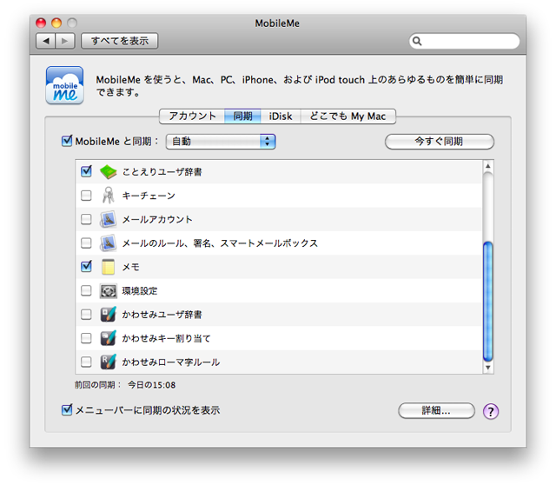556x492 pixels.
Task: Select メールのルール、署名、スマートメールボックス label
Action: click(x=220, y=243)
